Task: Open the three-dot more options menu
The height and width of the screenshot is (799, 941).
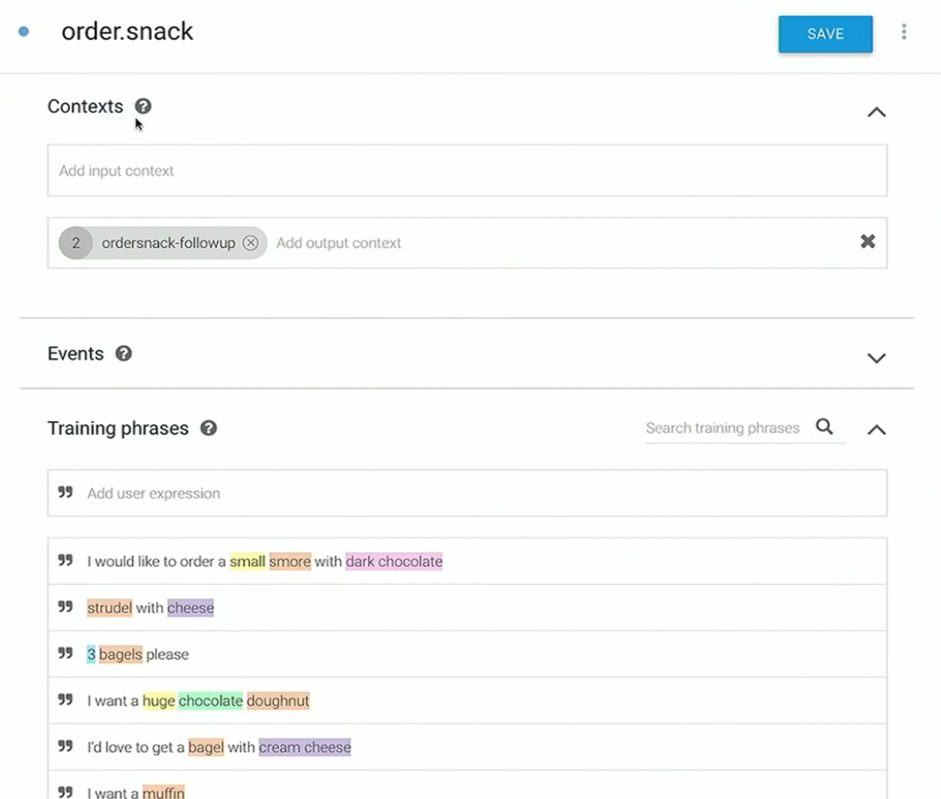Action: [904, 32]
